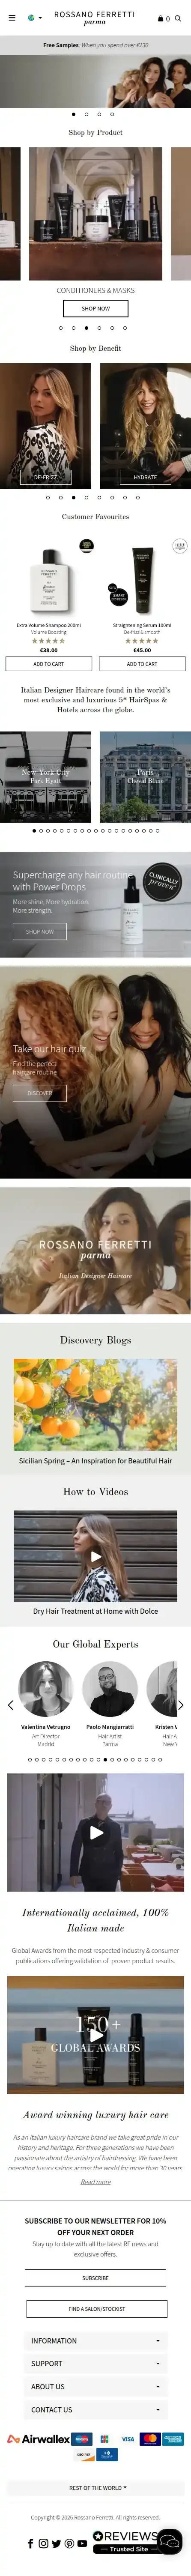191x2576 pixels.
Task: Add Extra Volume Shampoo to cart
Action: pyautogui.click(x=49, y=664)
